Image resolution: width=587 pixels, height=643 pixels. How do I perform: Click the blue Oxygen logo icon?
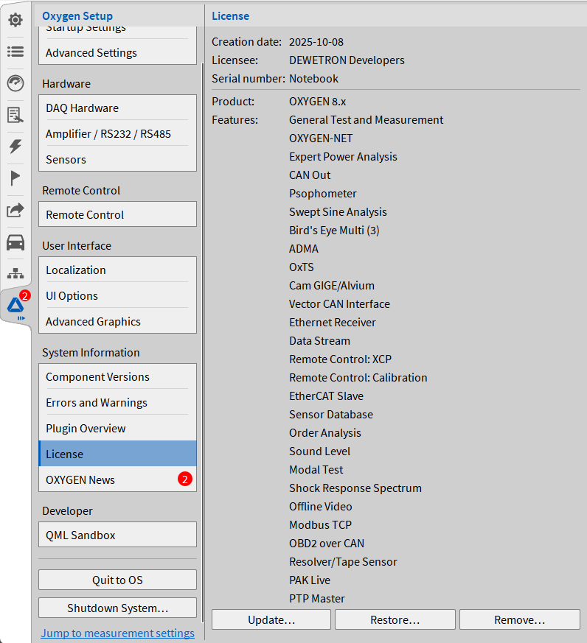tap(15, 306)
